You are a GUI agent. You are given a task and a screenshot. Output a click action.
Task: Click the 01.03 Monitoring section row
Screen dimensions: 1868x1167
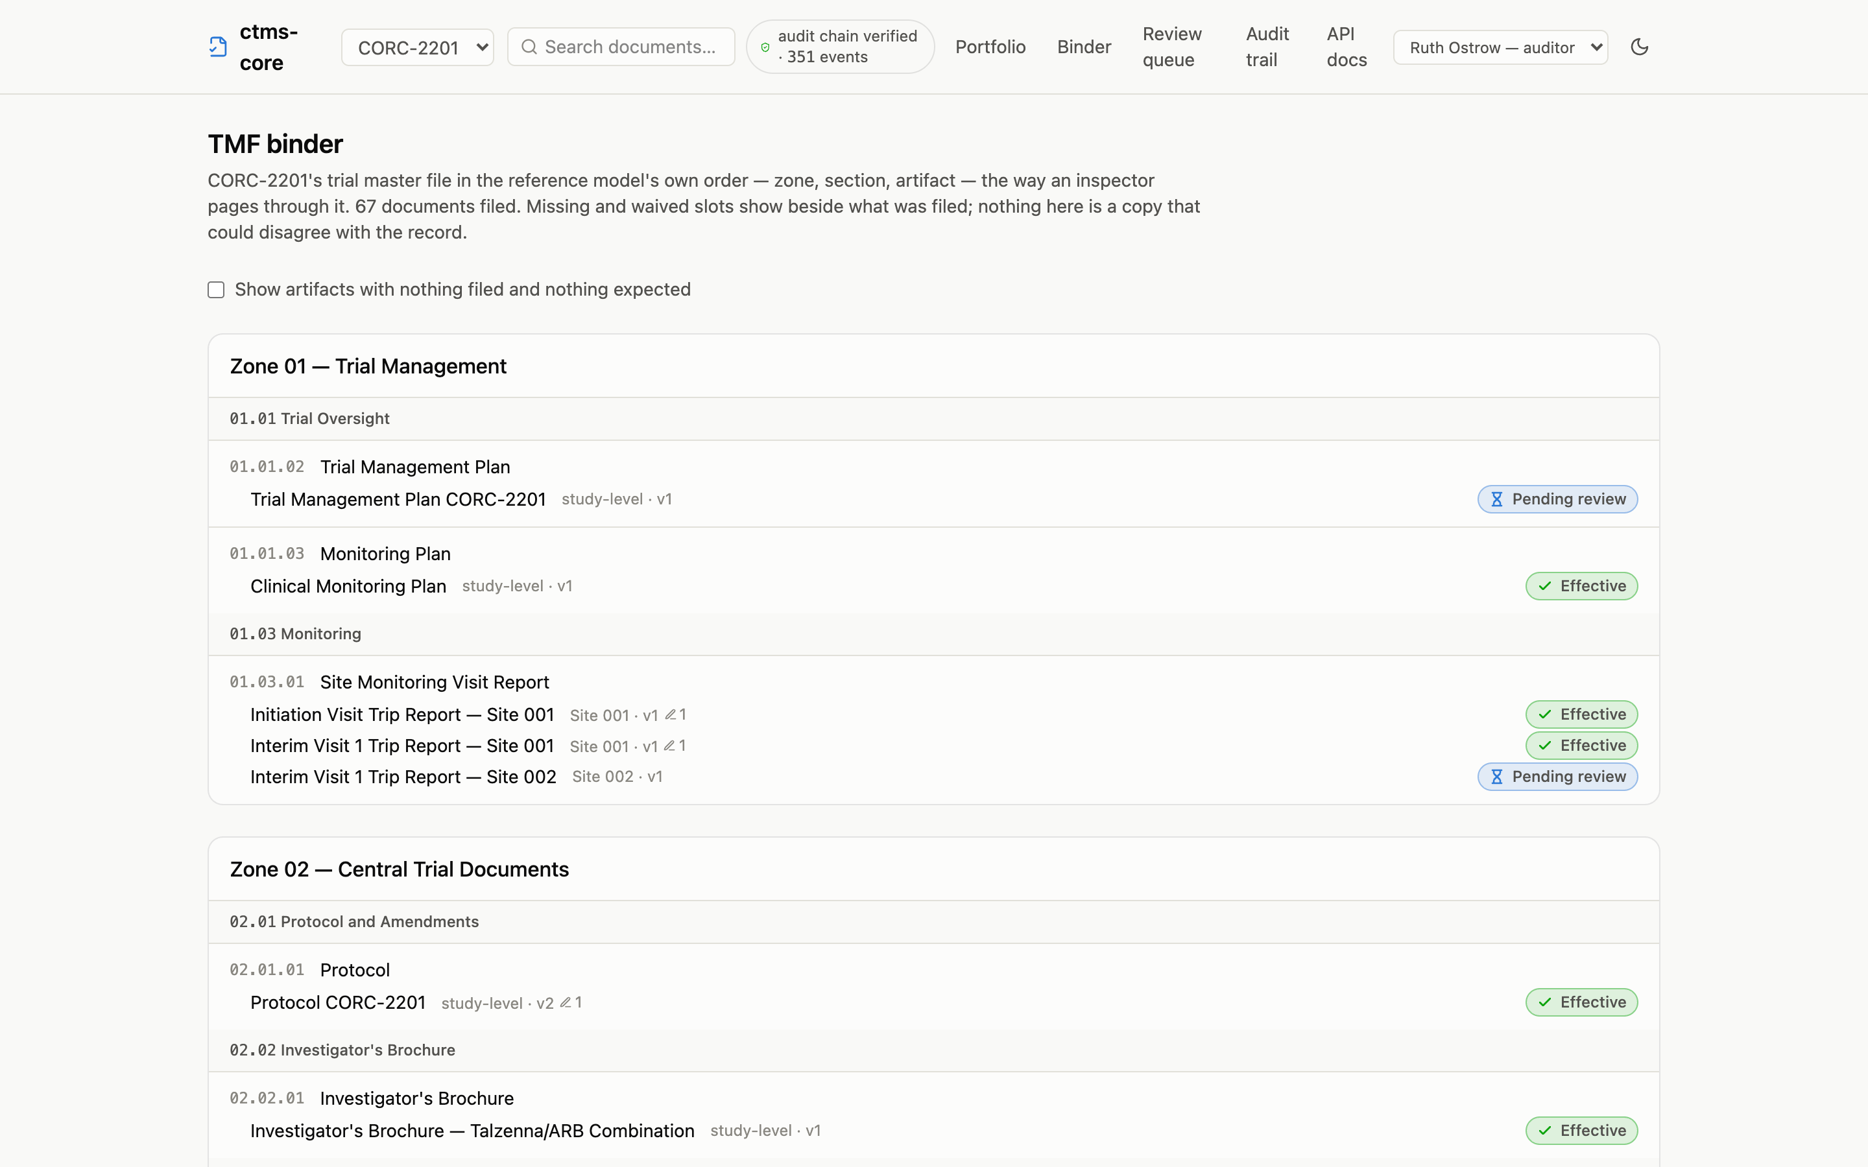[934, 635]
